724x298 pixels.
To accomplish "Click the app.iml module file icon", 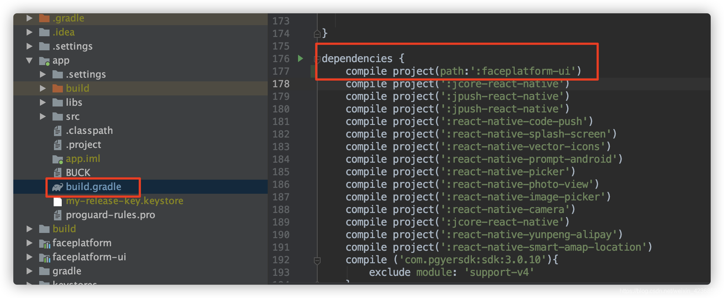I will [58, 159].
